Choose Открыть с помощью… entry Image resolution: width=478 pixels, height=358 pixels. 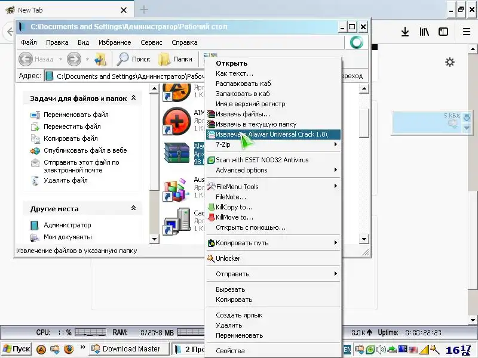pyautogui.click(x=250, y=227)
